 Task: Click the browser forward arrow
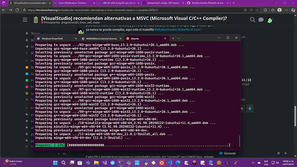coord(10,10)
